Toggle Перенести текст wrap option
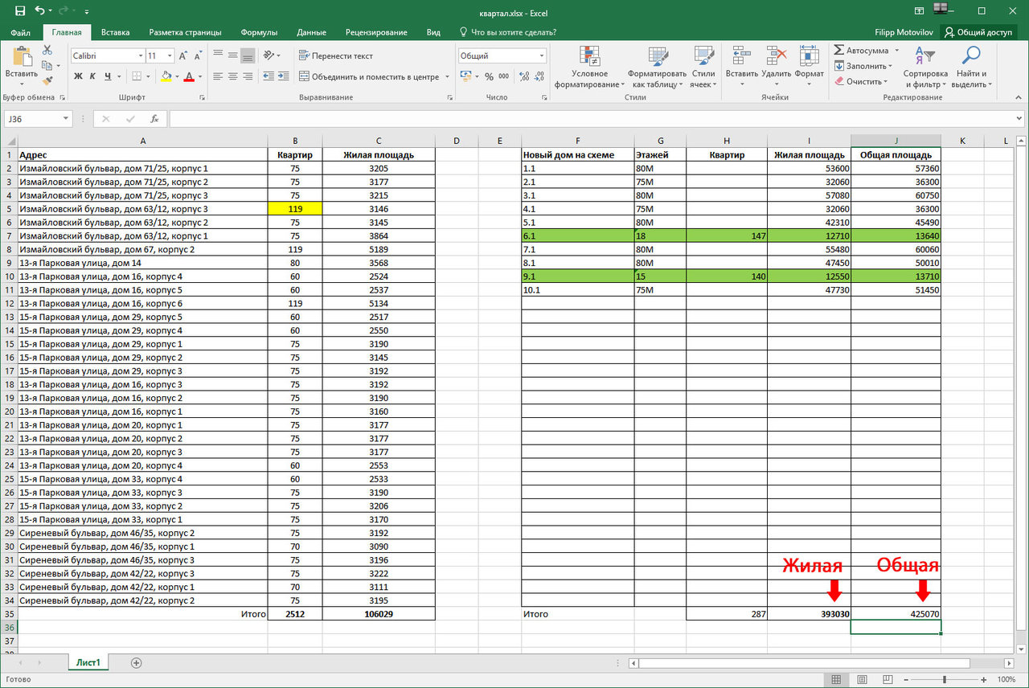Viewport: 1029px width, 688px height. pos(335,56)
